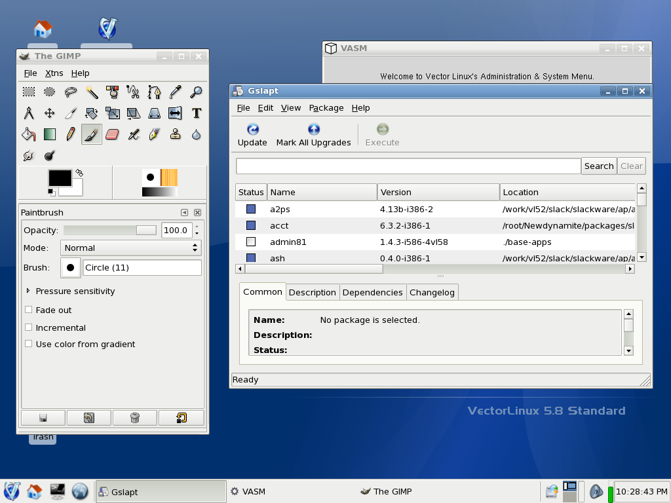This screenshot has width=671, height=503.
Task: Select the Blur/Sharpen droplet tool
Action: click(x=197, y=135)
